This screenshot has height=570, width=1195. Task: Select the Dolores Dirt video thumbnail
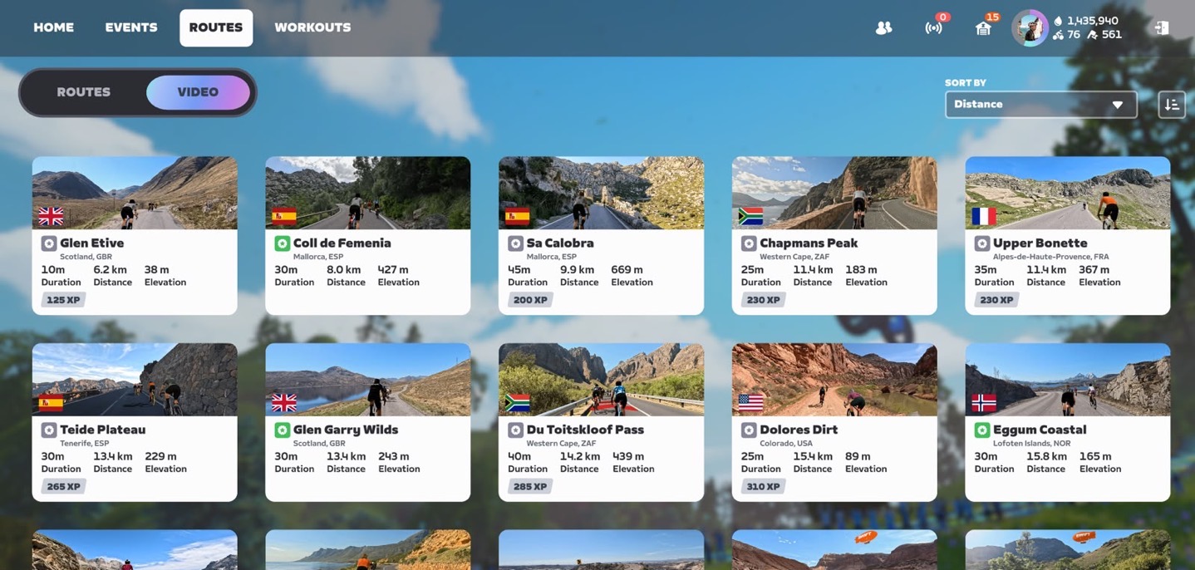pos(834,380)
